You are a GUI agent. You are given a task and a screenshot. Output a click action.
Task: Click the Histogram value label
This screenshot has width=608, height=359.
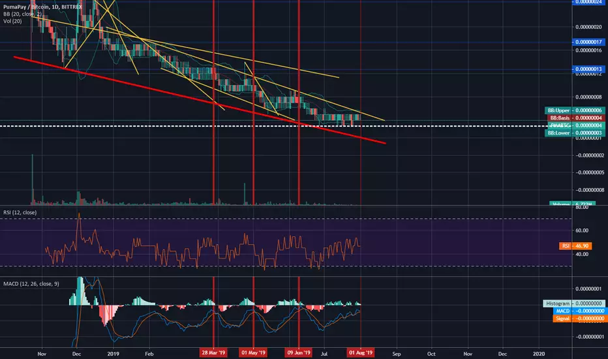tap(574, 304)
